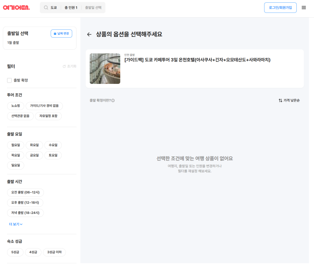Image resolution: width=314 pixels, height=268 pixels.
Task: Click the sort arrows icon by 가격 낮은순
Action: pyautogui.click(x=280, y=101)
